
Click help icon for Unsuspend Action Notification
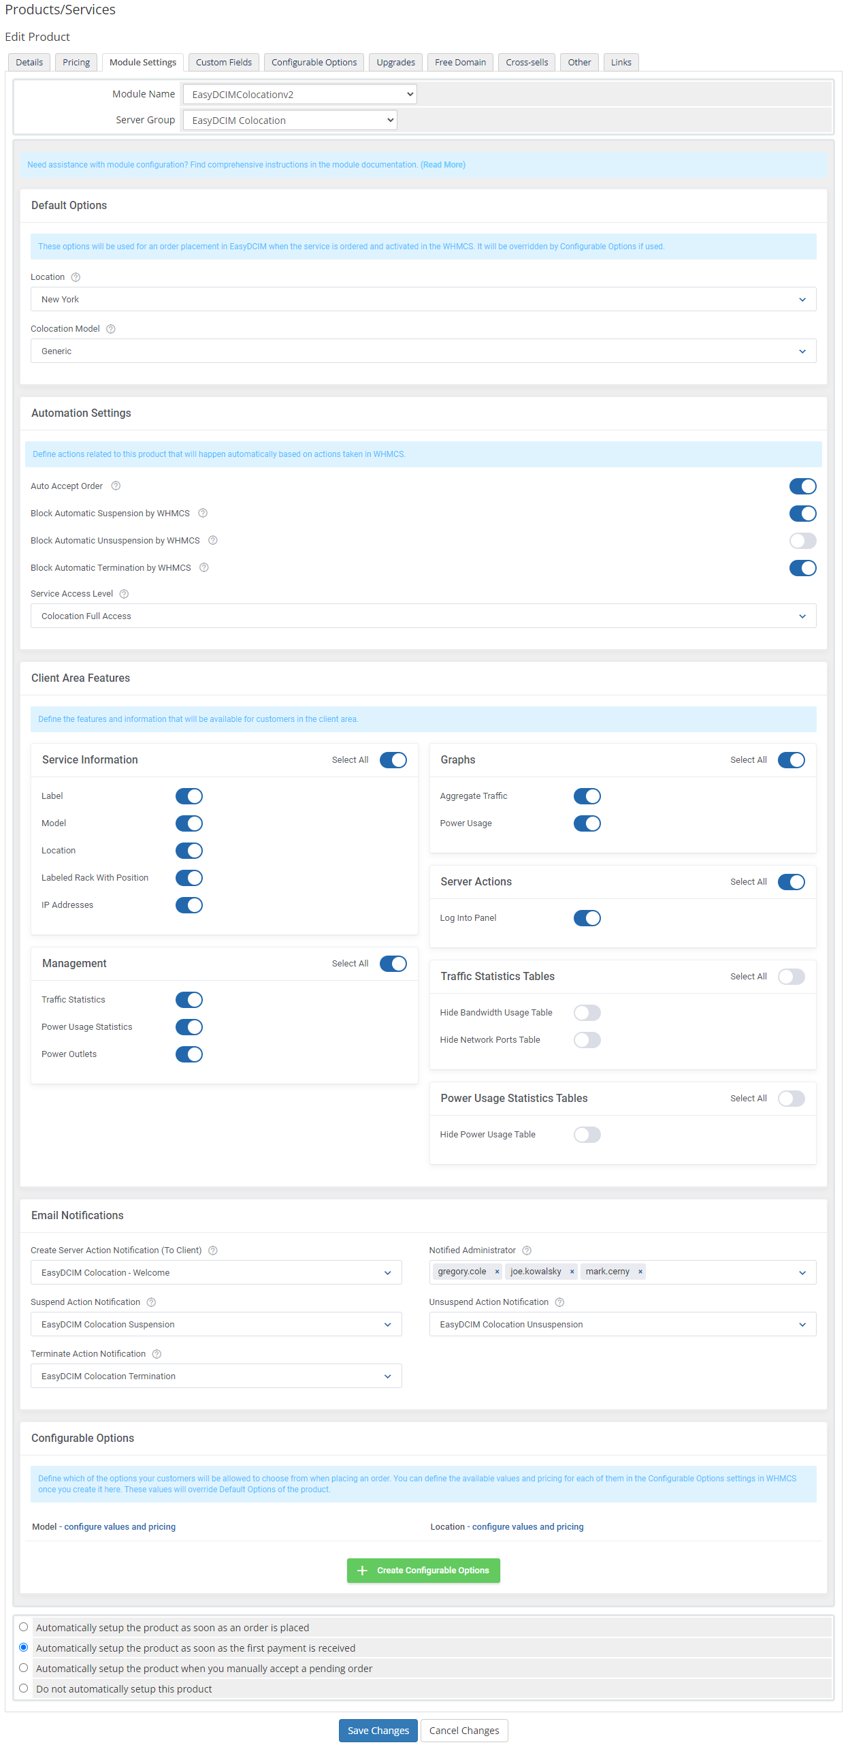559,1302
